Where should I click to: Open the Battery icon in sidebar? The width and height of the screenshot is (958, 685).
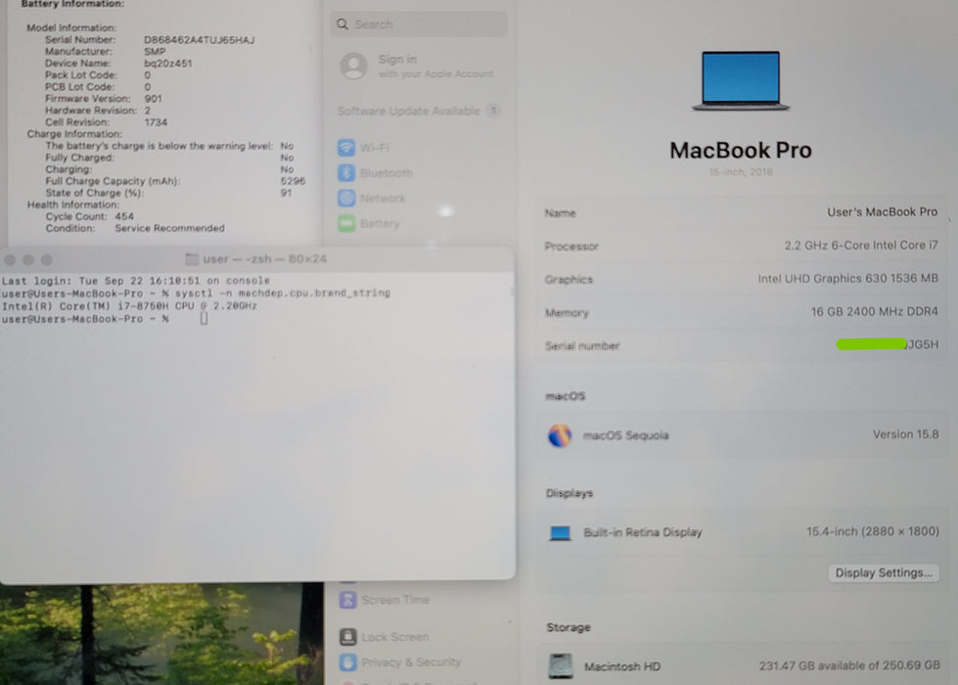click(346, 223)
